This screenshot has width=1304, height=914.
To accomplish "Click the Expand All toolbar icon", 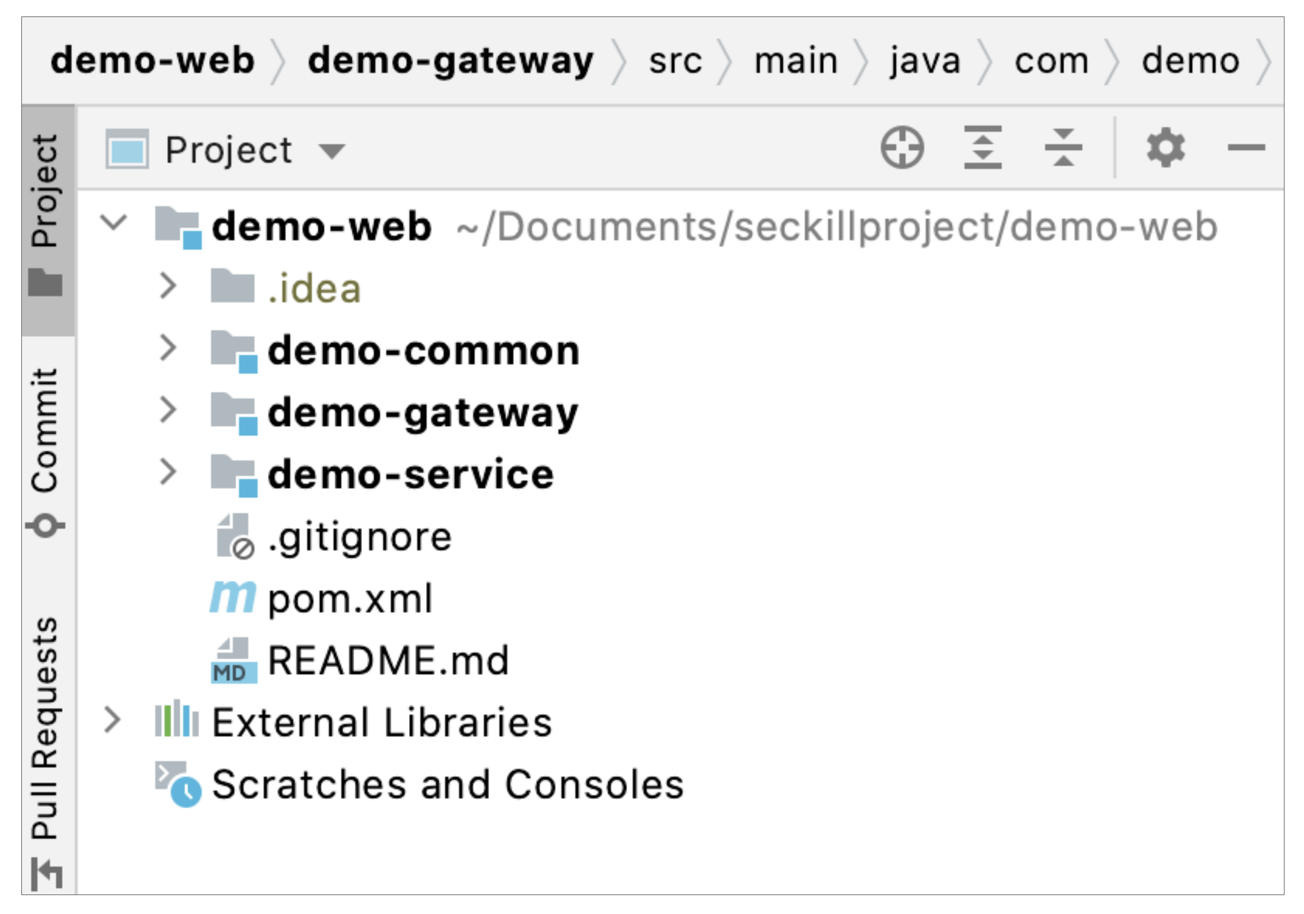I will click(982, 148).
